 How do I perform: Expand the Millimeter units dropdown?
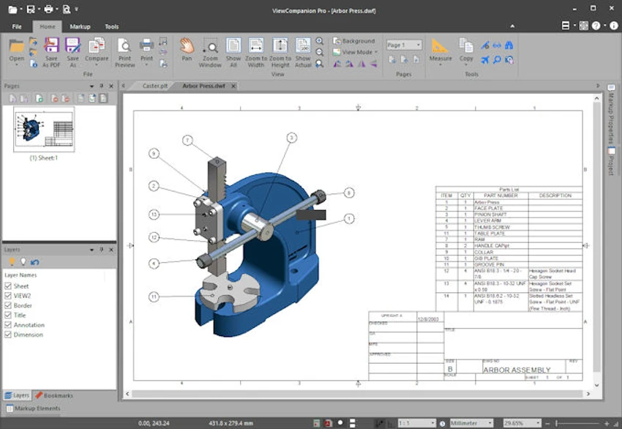(471, 423)
